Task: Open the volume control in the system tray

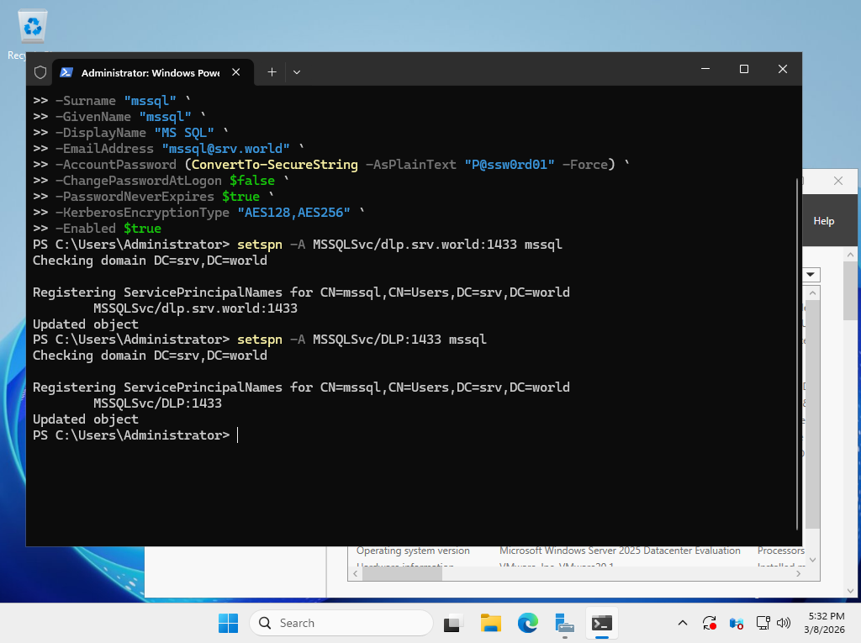Action: [783, 623]
